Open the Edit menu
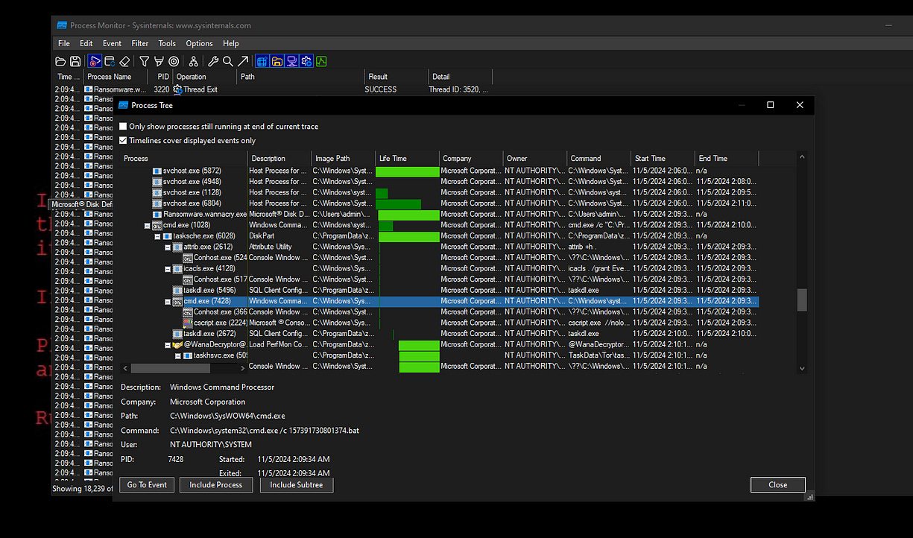This screenshot has height=538, width=913. 86,43
